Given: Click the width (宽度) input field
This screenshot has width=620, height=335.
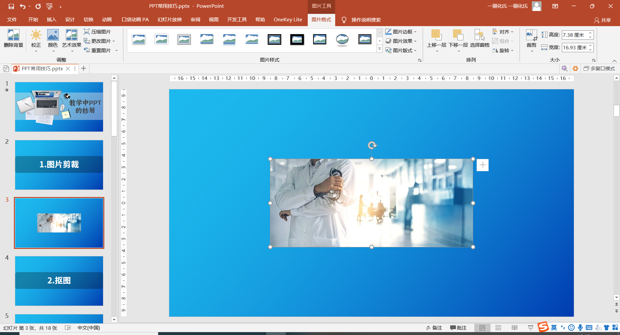Looking at the screenshot, I should 574,47.
